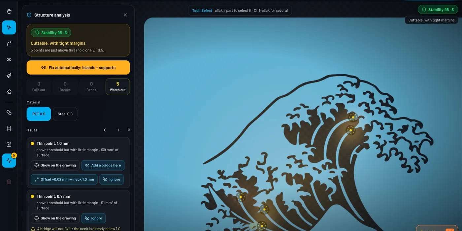Show the 0.7 mm thin point on drawing
The width and height of the screenshot is (462, 231).
pyautogui.click(x=55, y=218)
